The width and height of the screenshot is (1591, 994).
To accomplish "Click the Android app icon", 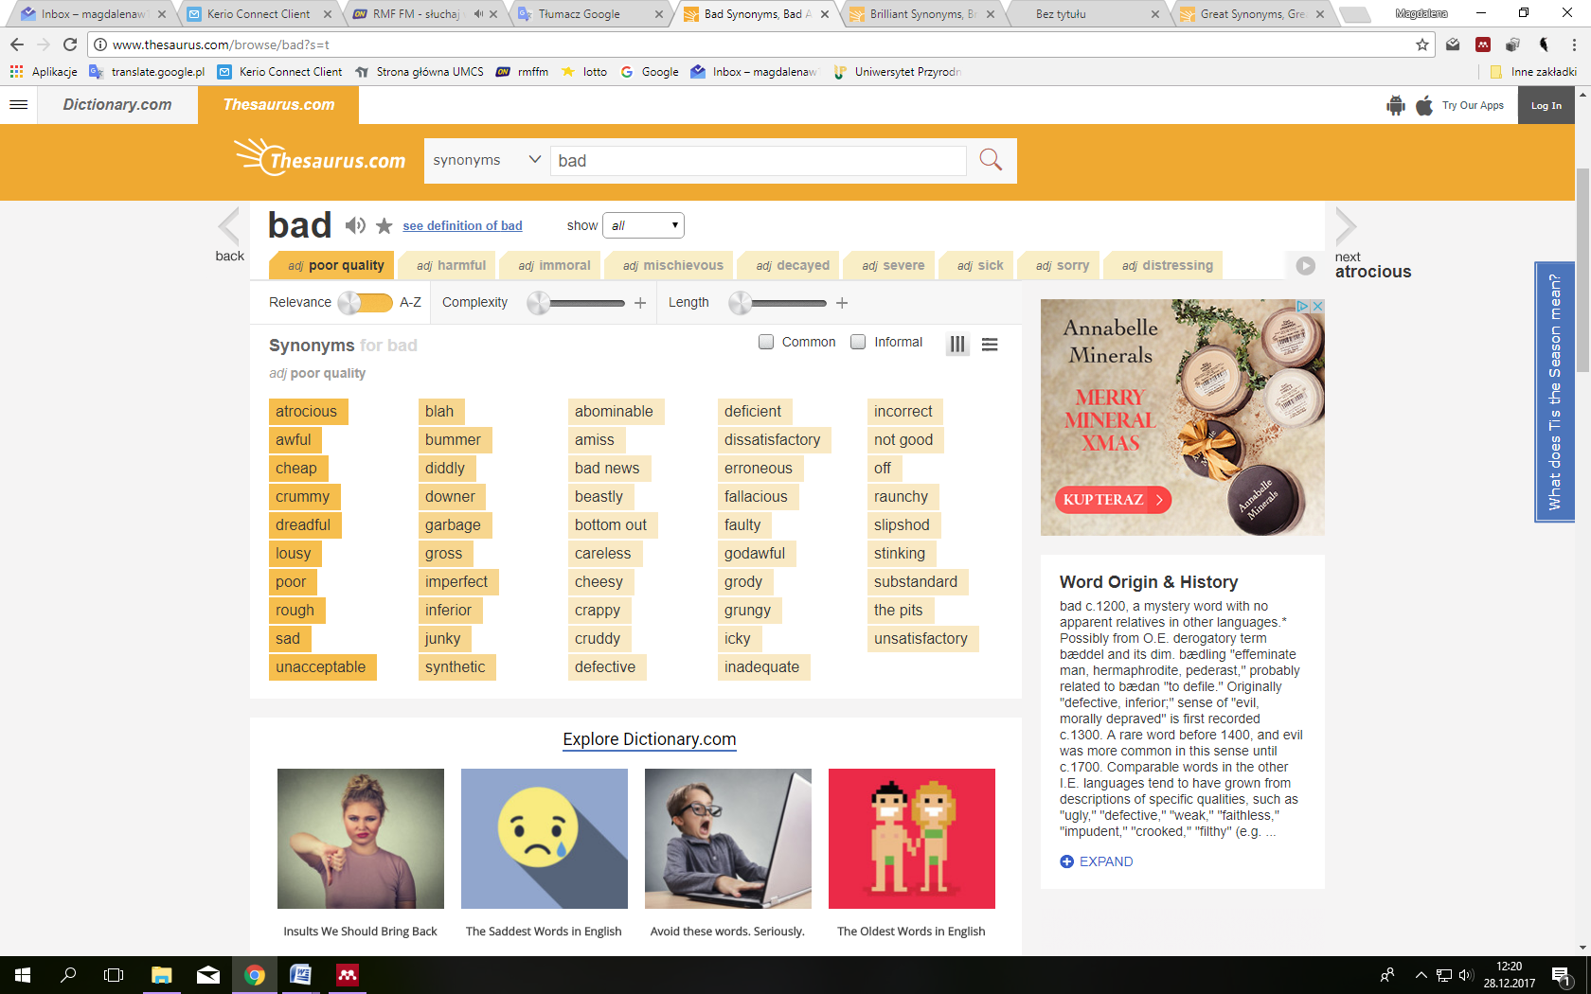I will (1395, 105).
